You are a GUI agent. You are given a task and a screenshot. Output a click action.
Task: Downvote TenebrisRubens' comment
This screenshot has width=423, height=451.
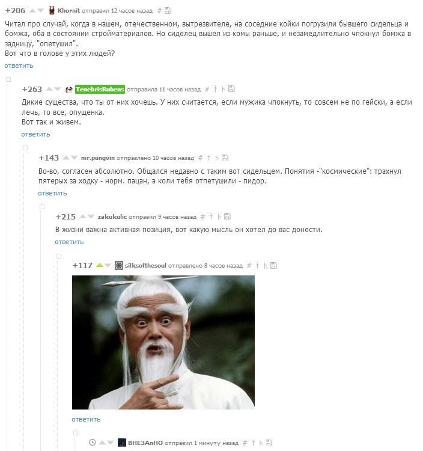[x=58, y=90]
